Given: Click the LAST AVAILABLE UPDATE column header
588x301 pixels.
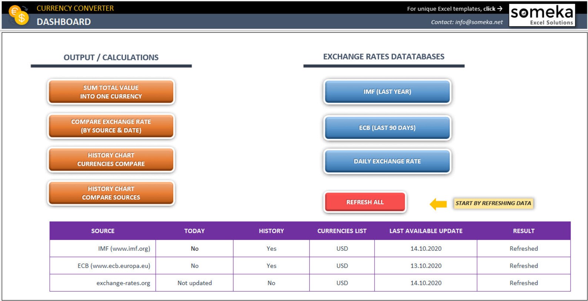Looking at the screenshot, I should [x=426, y=231].
